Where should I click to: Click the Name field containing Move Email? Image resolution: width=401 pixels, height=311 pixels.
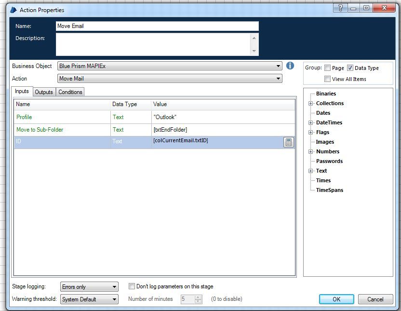(x=157, y=26)
